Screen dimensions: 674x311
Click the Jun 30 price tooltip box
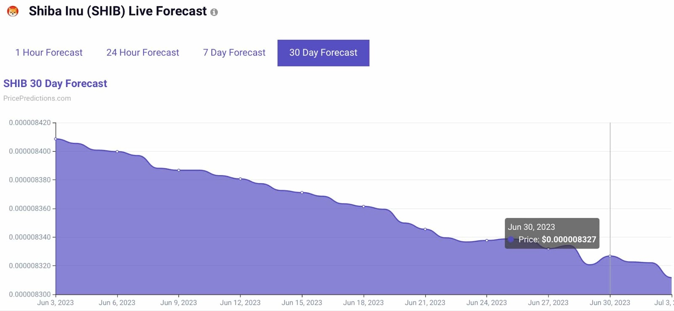tap(552, 233)
